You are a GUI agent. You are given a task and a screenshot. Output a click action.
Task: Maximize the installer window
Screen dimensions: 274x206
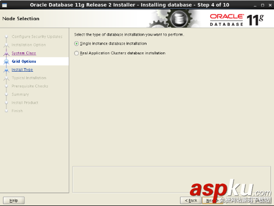(263, 5)
